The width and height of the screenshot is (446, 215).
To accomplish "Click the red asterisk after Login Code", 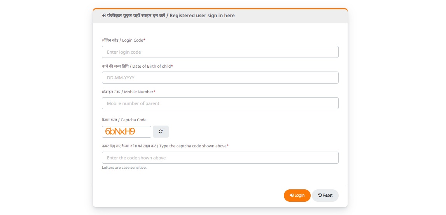I will click(144, 40).
